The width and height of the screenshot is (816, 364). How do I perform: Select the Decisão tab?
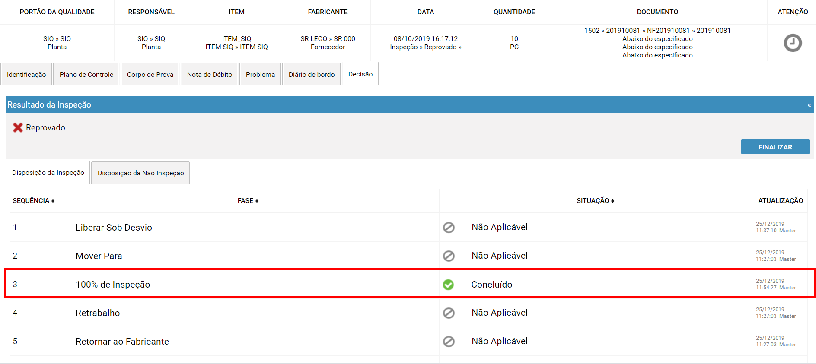pos(360,74)
